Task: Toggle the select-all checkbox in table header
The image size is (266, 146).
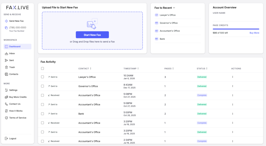Action: click(x=42, y=68)
